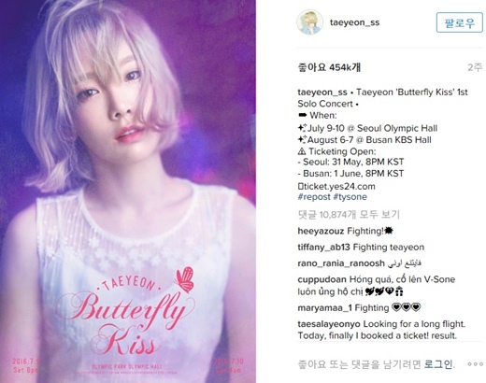Viewport: 486px width, 383px height.
Task: Click the 팔로우 follow button
Action: pyautogui.click(x=460, y=22)
